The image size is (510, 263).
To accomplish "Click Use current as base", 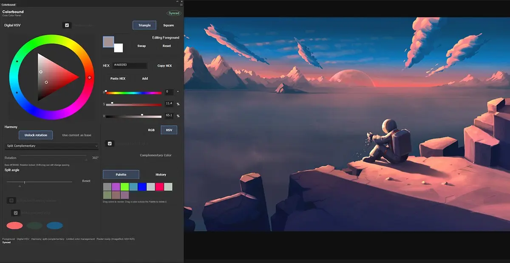I will click(76, 135).
